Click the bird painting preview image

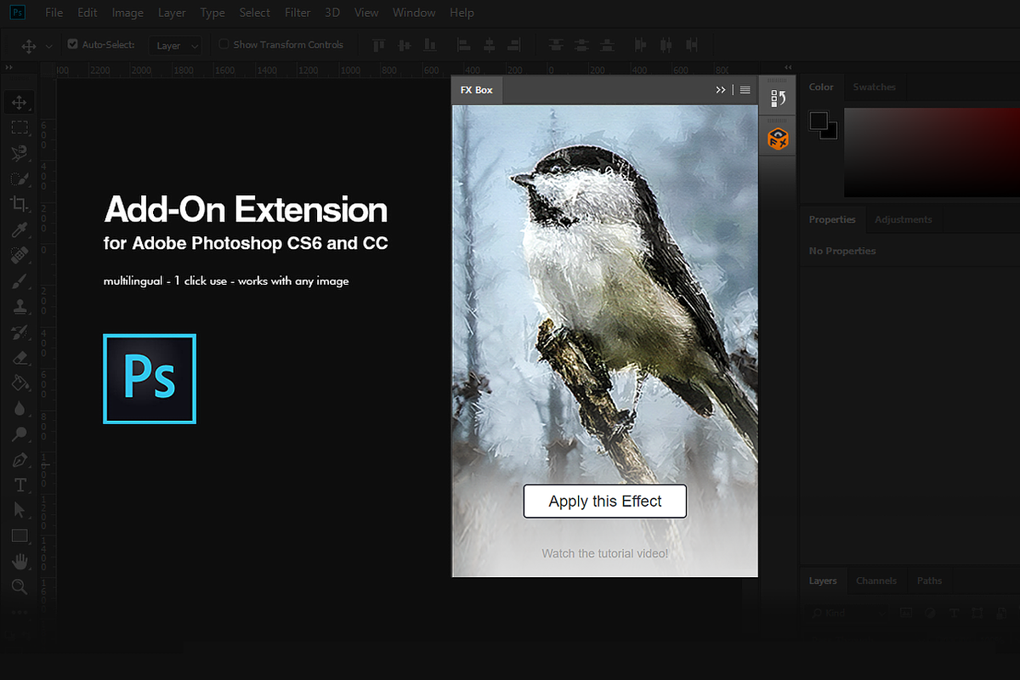click(604, 340)
